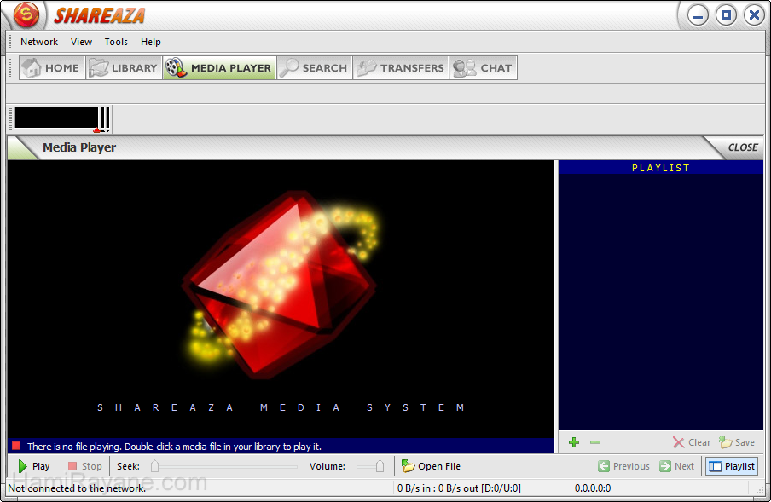Click the 'There is no file playing' message
Screen dimensions: 771x502
click(174, 447)
